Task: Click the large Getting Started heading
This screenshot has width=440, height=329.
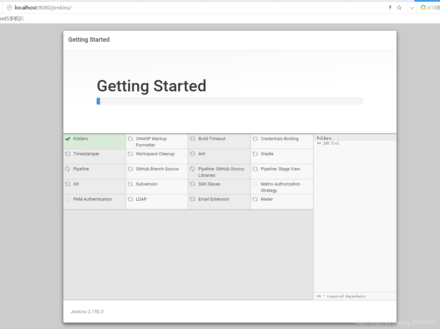Action: [151, 86]
